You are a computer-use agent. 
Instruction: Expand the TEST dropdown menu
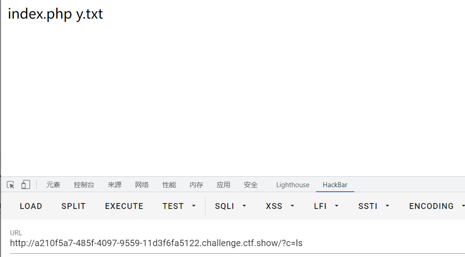(x=179, y=206)
